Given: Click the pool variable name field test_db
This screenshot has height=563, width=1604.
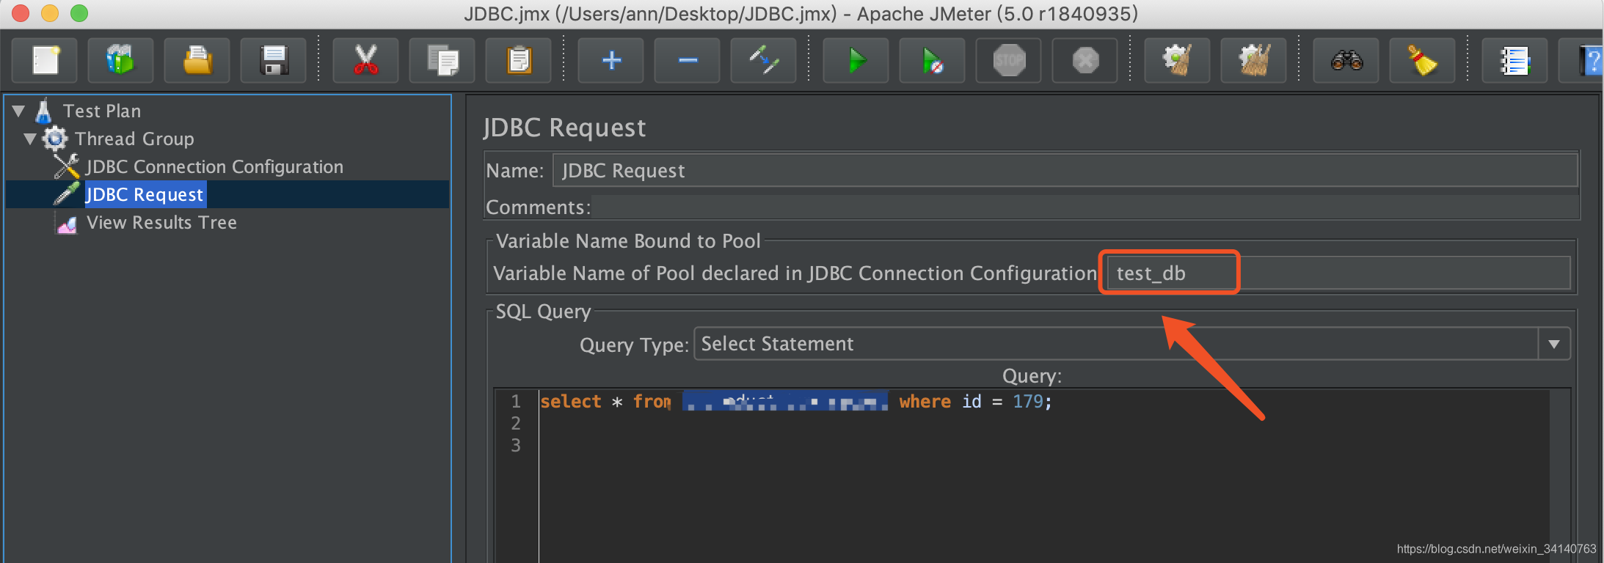Looking at the screenshot, I should tap(1338, 273).
